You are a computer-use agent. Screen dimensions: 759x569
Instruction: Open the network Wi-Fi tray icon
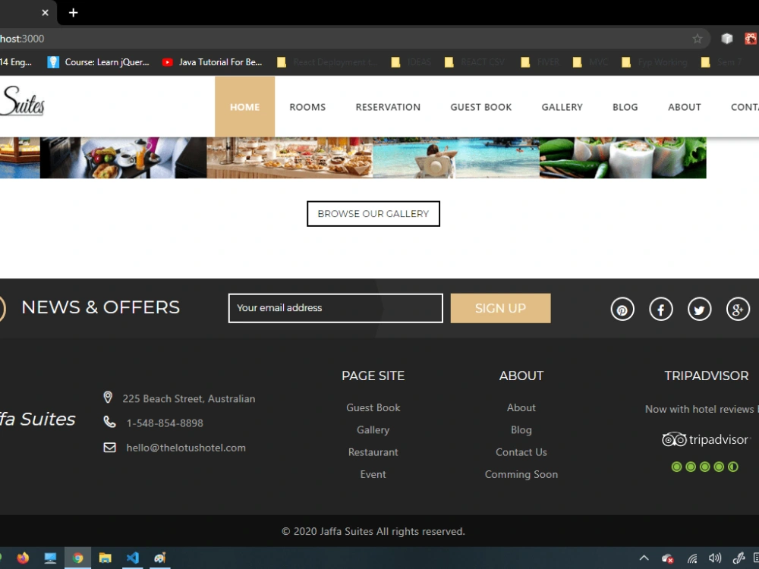[692, 559]
